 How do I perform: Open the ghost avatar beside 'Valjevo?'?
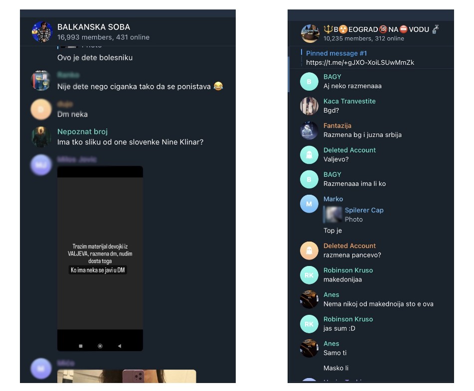(x=309, y=155)
